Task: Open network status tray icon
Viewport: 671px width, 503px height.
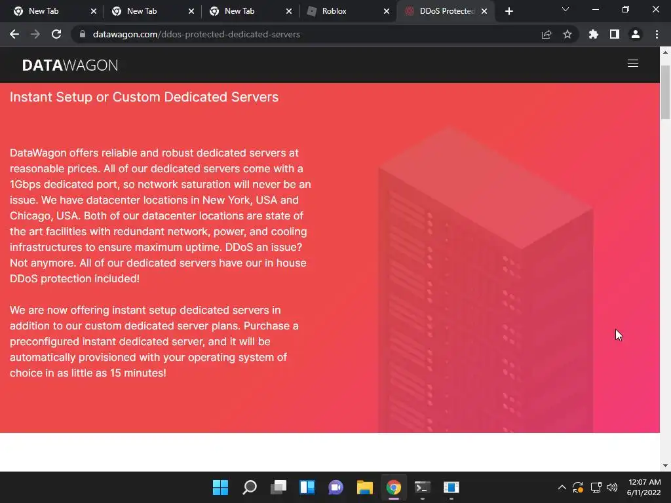Action: tap(596, 487)
